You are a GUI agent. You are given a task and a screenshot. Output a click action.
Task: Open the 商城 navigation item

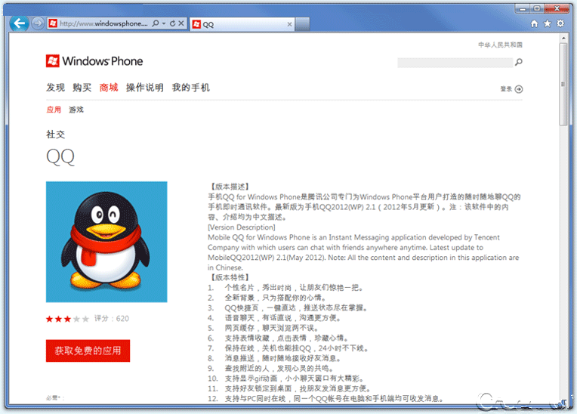[109, 88]
